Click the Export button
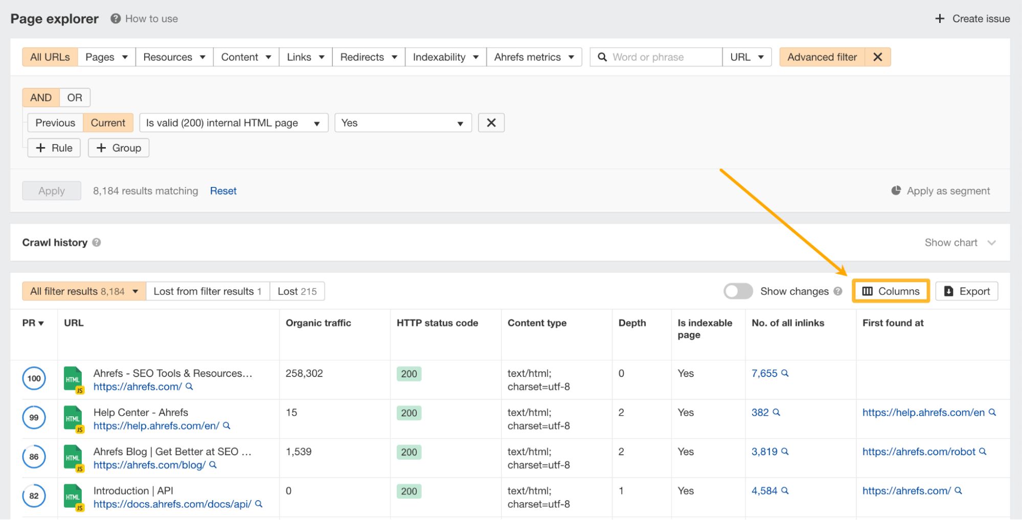 (967, 291)
